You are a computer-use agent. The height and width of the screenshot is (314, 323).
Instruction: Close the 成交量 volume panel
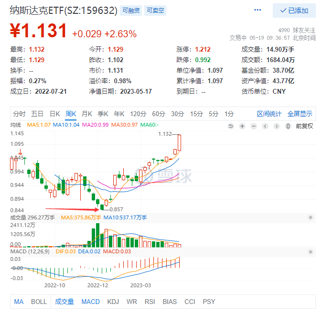click(311, 217)
